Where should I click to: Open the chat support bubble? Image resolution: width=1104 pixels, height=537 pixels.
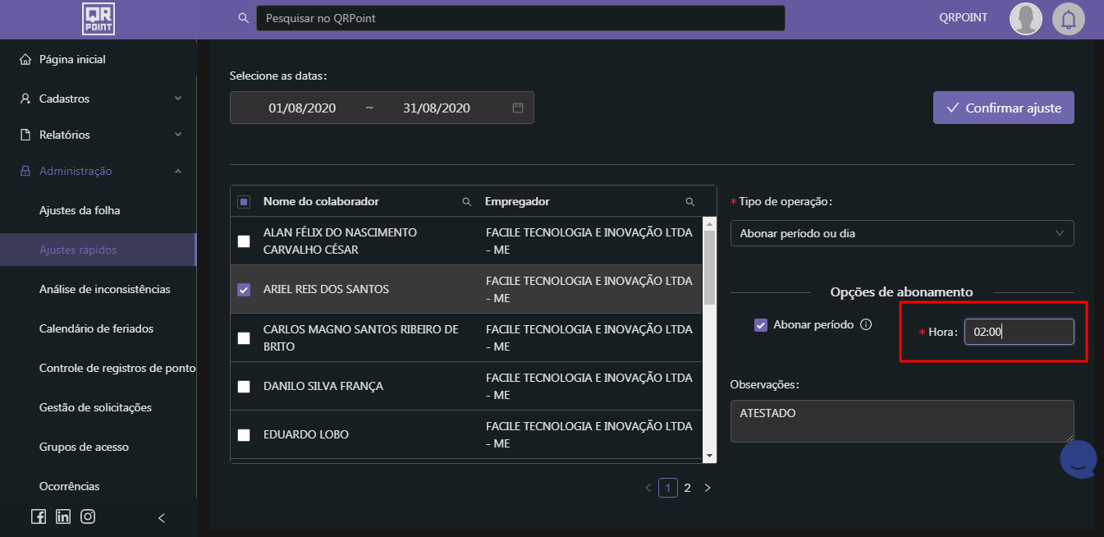pyautogui.click(x=1079, y=460)
